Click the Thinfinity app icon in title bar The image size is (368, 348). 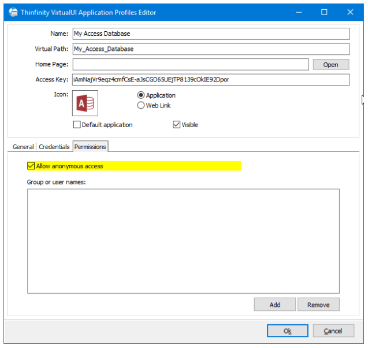pos(13,12)
